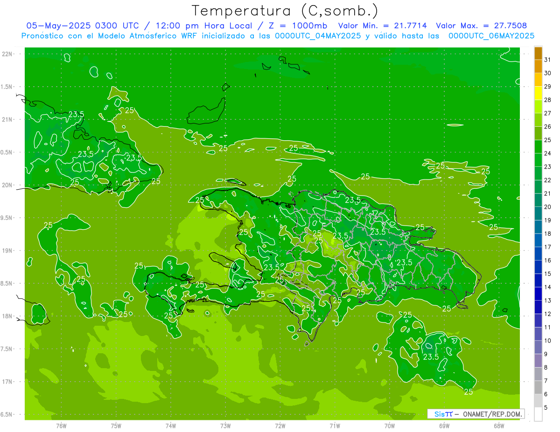Click the 7.5N latitude axis label
This screenshot has height=432, width=560.
pyautogui.click(x=7, y=349)
